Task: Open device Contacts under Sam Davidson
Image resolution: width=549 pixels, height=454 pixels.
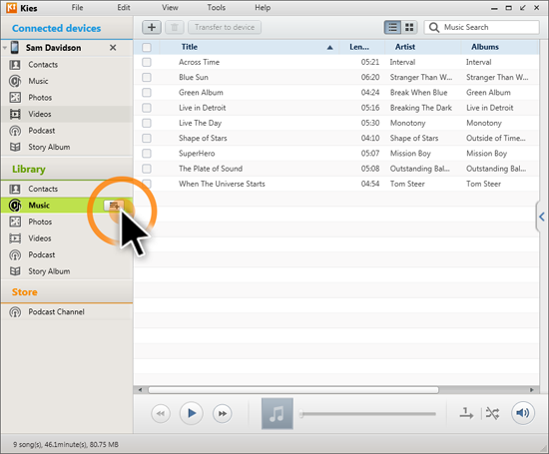Action: click(x=67, y=65)
